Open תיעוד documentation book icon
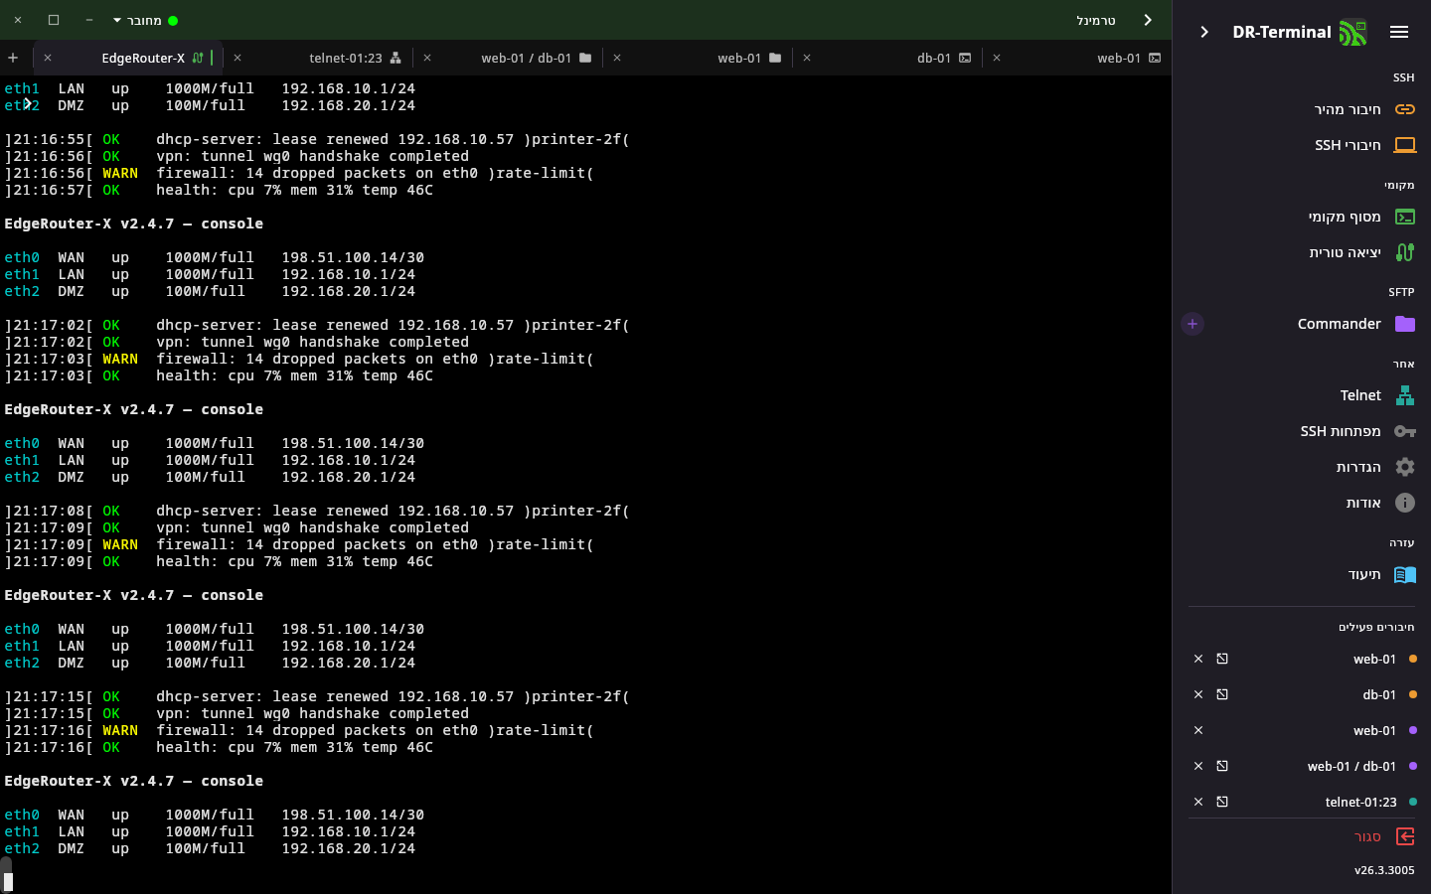 [1405, 574]
